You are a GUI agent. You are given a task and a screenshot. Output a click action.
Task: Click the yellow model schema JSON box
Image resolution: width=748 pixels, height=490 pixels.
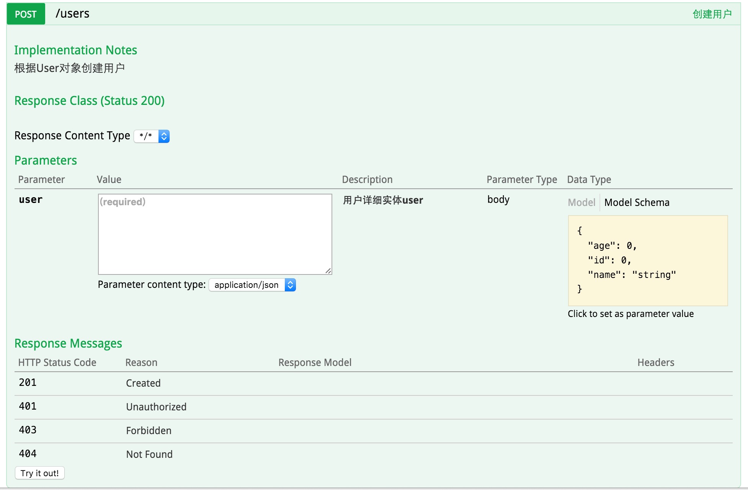point(648,260)
